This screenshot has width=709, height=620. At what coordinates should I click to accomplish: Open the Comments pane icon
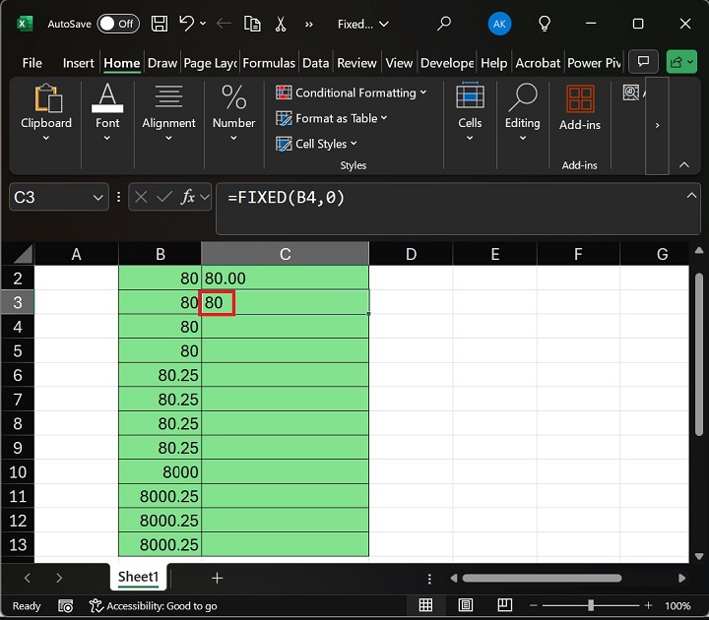643,63
